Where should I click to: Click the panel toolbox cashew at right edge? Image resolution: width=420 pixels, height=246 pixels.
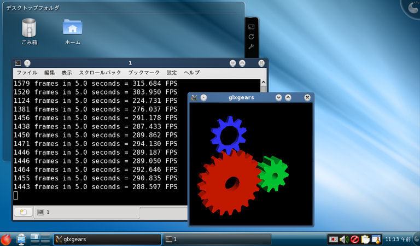click(417, 239)
